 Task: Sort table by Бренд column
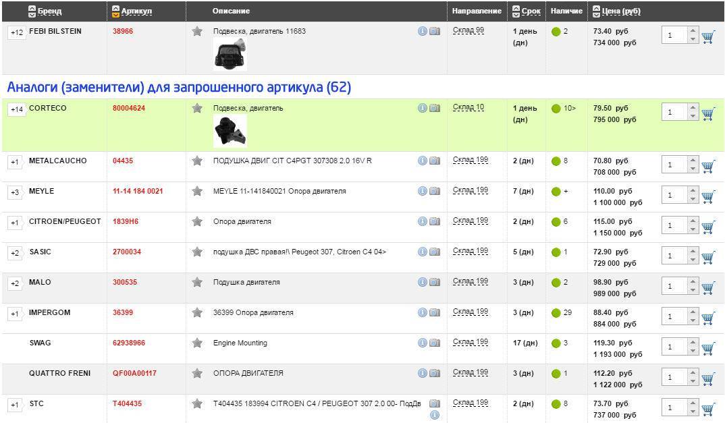point(49,11)
